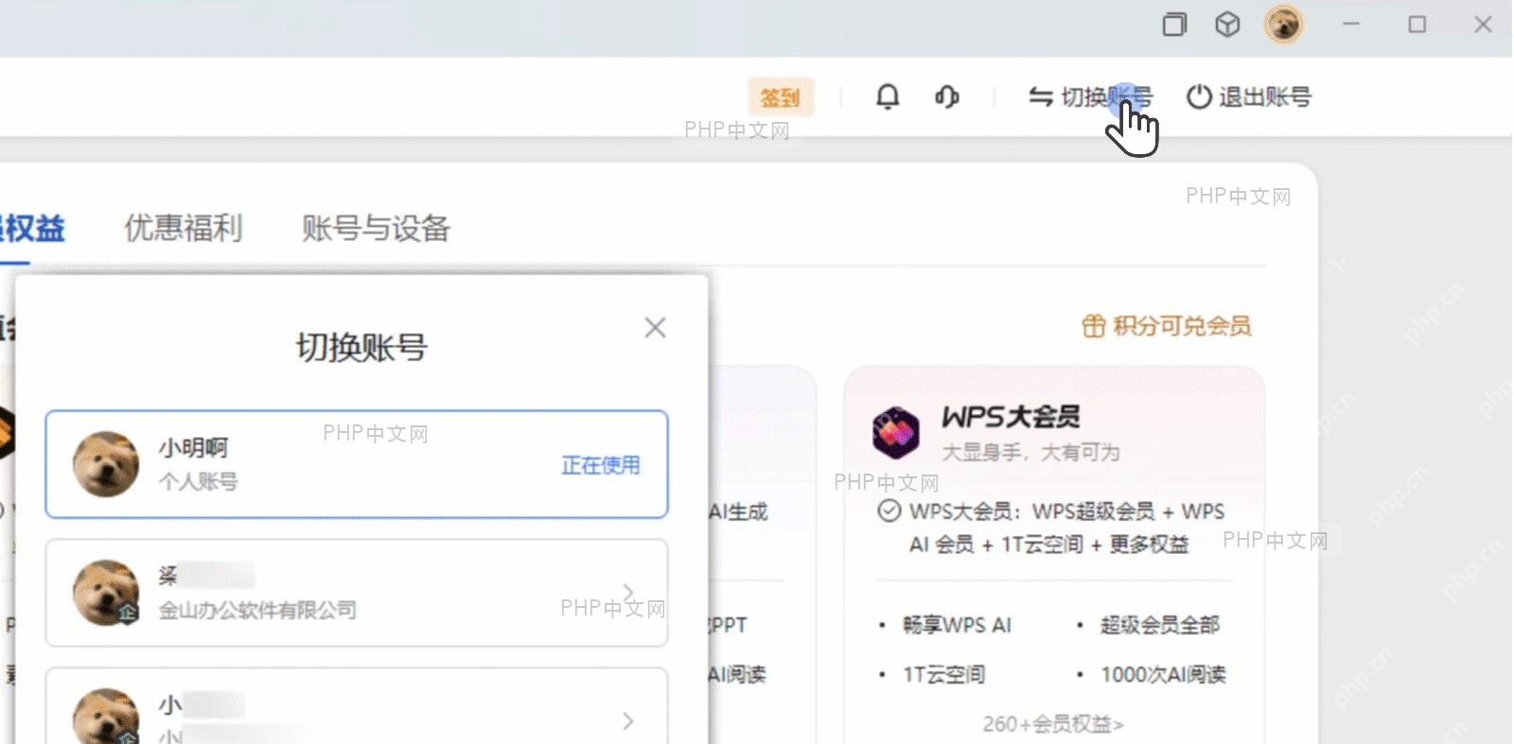Click the gift icon beside 积分可兑会员
The width and height of the screenshot is (1514, 744).
click(1093, 326)
